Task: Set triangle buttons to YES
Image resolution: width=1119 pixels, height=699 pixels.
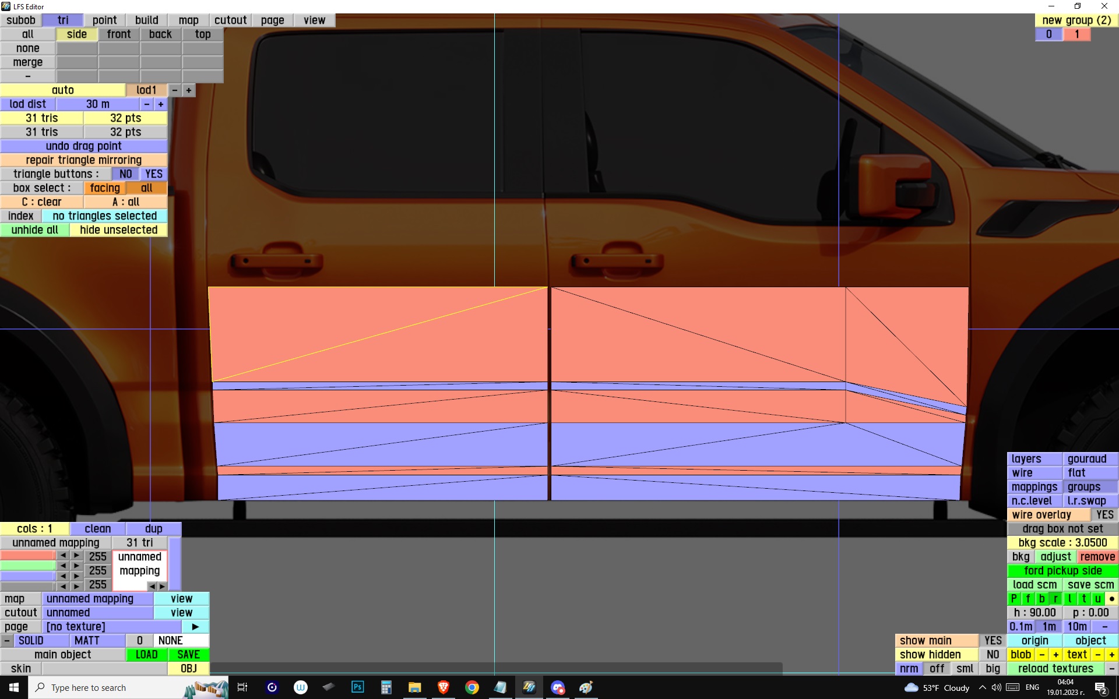Action: [x=154, y=174]
